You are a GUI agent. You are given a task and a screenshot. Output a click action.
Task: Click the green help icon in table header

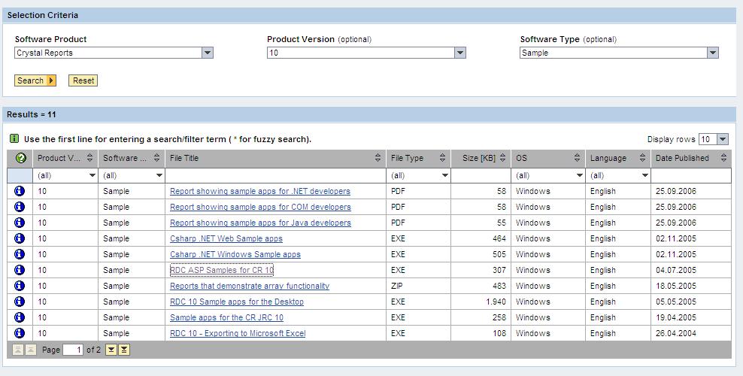click(21, 158)
